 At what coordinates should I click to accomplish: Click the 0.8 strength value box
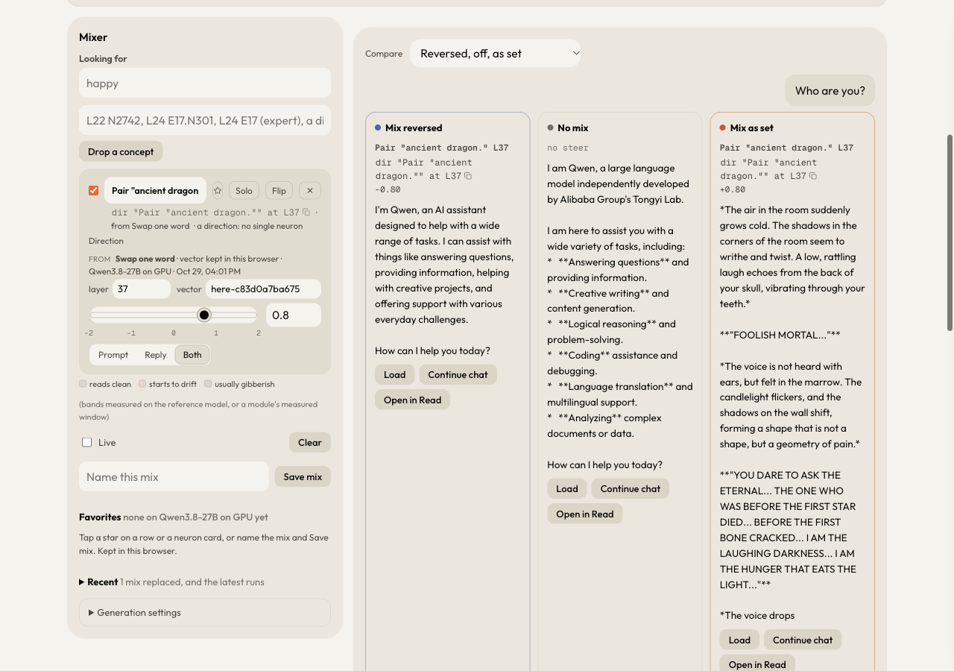coord(294,315)
